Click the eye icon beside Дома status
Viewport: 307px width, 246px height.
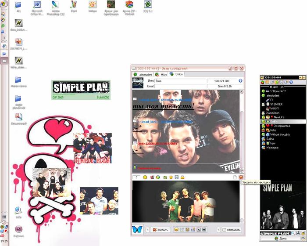coord(303,239)
